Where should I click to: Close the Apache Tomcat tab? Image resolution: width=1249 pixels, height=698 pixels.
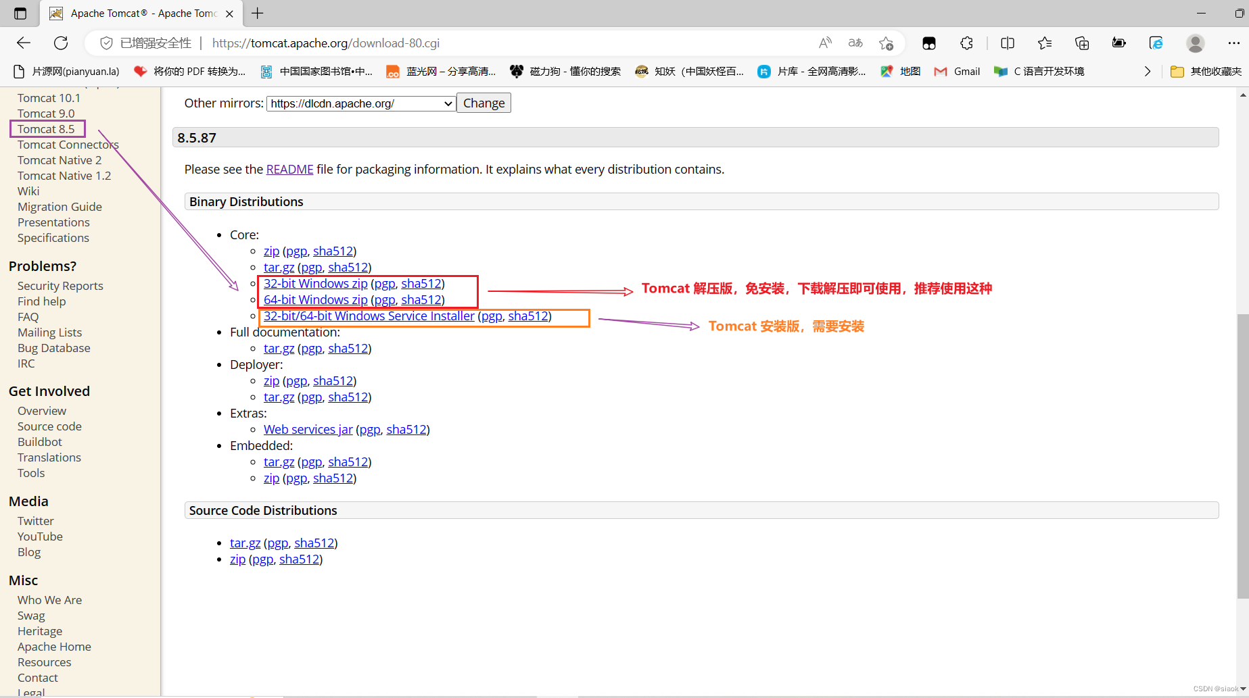[230, 14]
